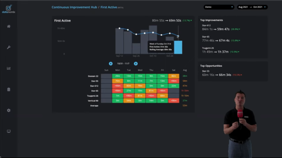This screenshot has height=158, width=282.
Task: Open the Home page from sidebar
Action: coord(9,26)
